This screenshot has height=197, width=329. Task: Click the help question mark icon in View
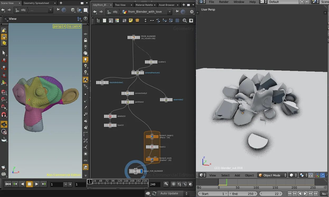point(86,19)
